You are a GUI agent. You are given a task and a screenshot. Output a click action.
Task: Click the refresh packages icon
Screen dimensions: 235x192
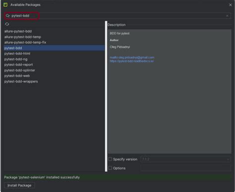pos(7,24)
